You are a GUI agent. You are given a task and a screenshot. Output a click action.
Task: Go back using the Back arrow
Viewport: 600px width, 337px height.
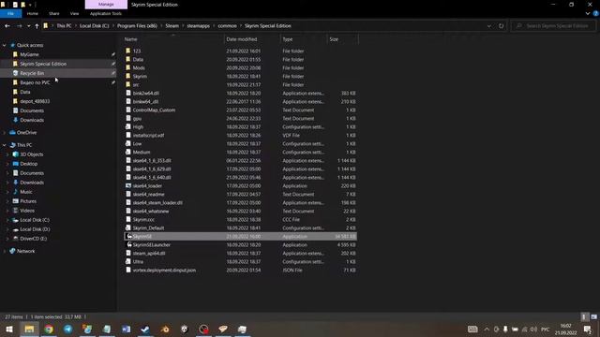pos(7,26)
